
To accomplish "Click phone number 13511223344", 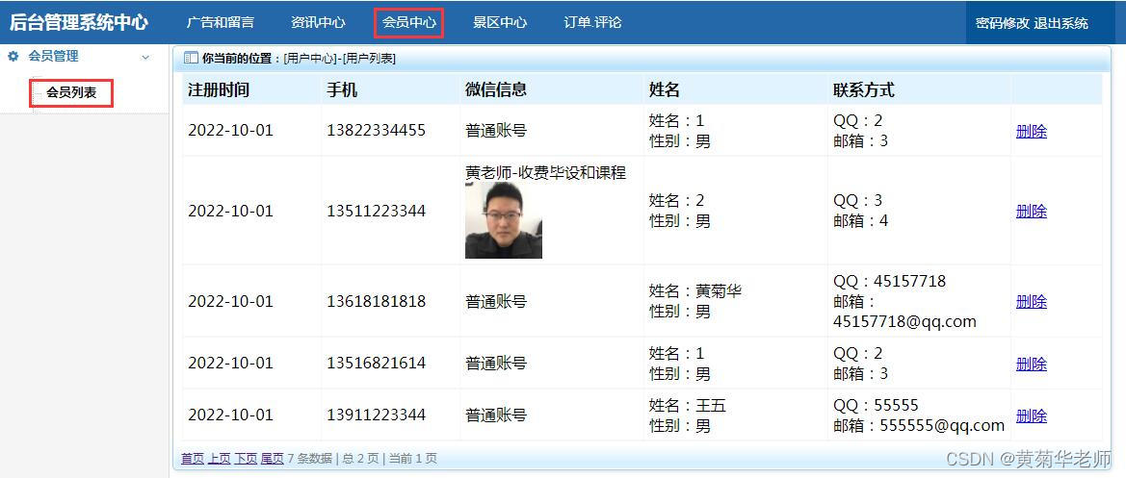I will coord(377,211).
